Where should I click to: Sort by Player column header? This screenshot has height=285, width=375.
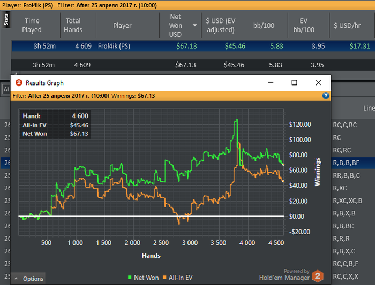click(122, 25)
